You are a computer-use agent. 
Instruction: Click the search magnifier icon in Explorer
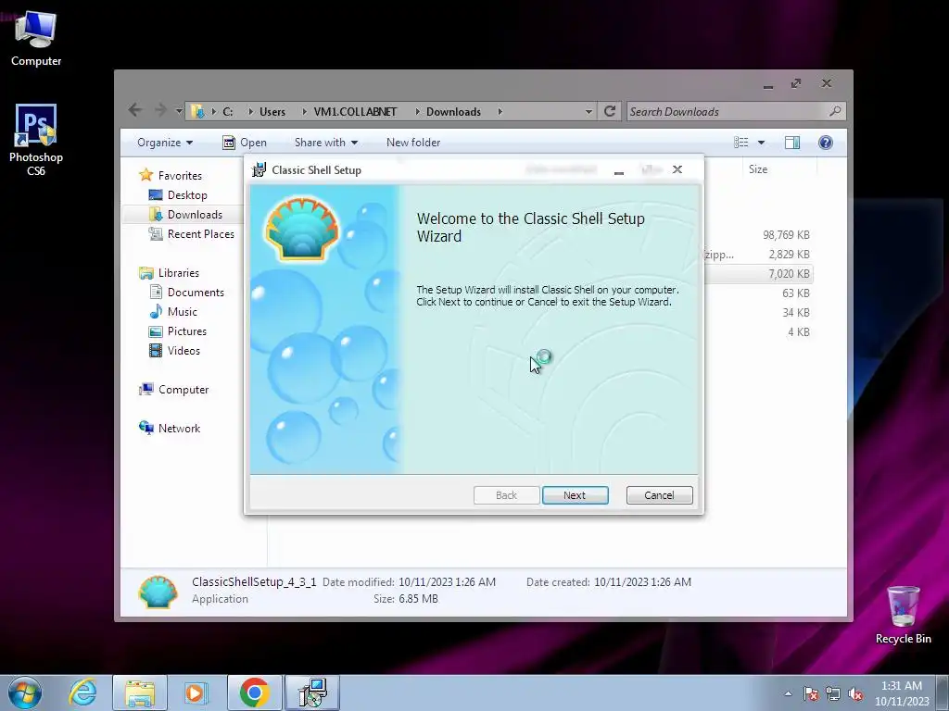(835, 111)
